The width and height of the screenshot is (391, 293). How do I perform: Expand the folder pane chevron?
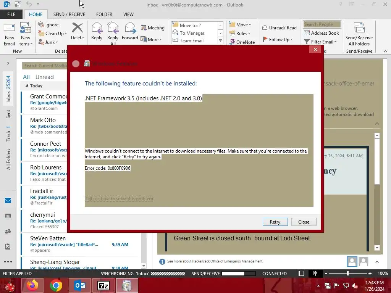(x=8, y=63)
